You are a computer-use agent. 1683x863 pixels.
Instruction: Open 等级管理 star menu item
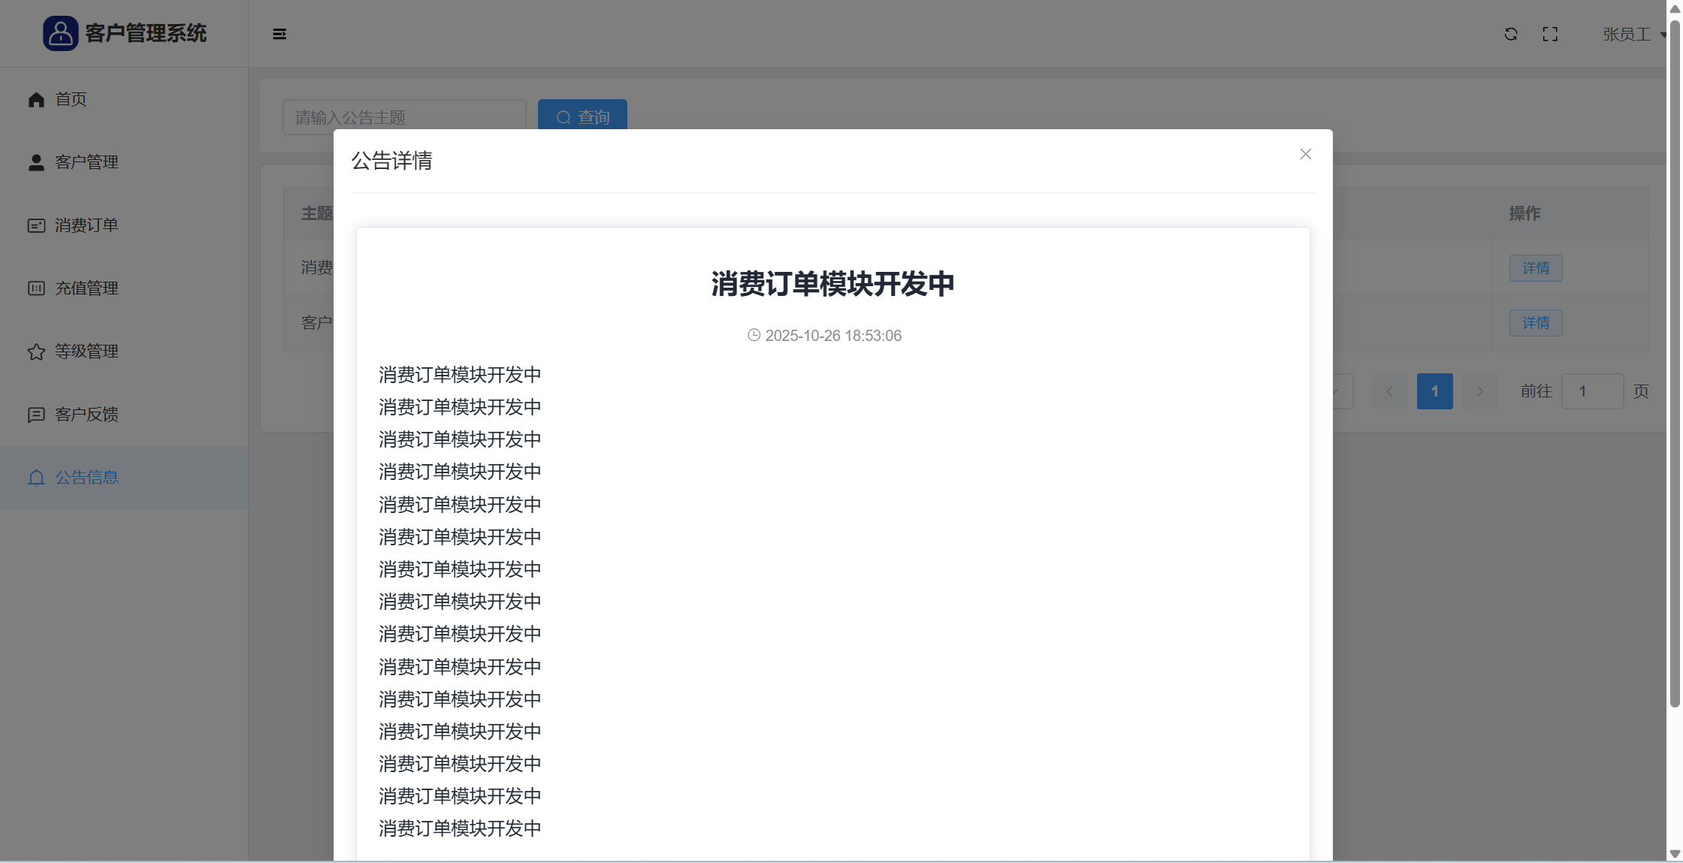[x=86, y=352]
